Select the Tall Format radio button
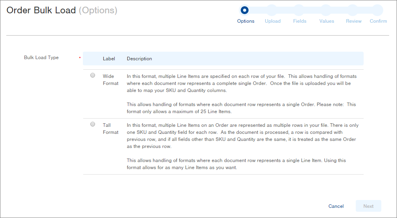The height and width of the screenshot is (218, 397). coord(93,124)
